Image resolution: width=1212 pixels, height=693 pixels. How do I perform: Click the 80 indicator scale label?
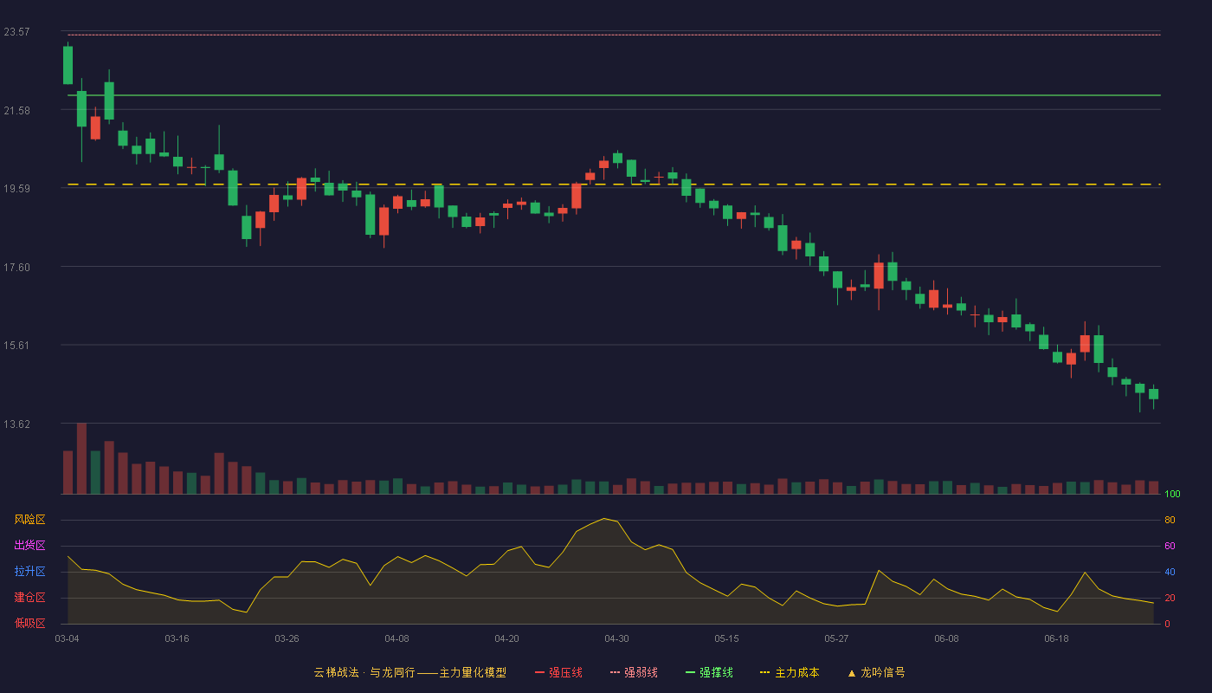pyautogui.click(x=1170, y=521)
